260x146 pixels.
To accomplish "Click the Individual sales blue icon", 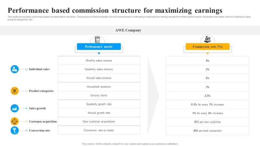I will 15,69.
